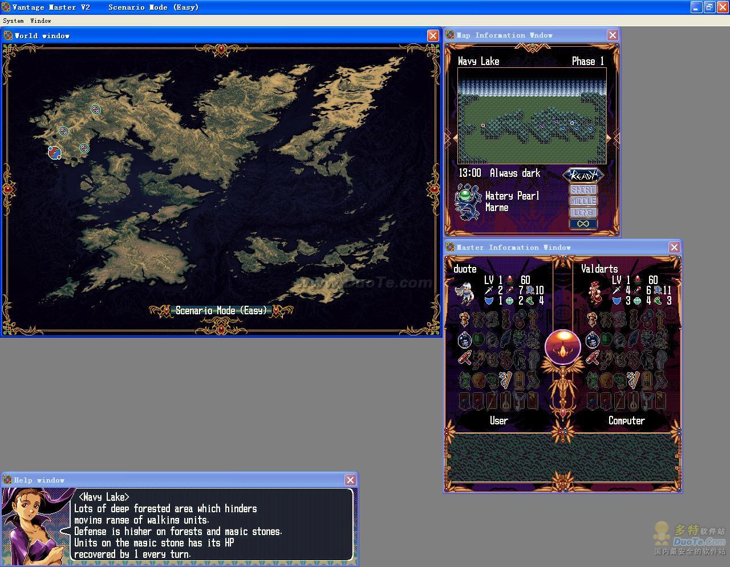Image resolution: width=730 pixels, height=567 pixels.
Task: Select Valdarts' highlighted white branch unit icon
Action: pos(633,379)
